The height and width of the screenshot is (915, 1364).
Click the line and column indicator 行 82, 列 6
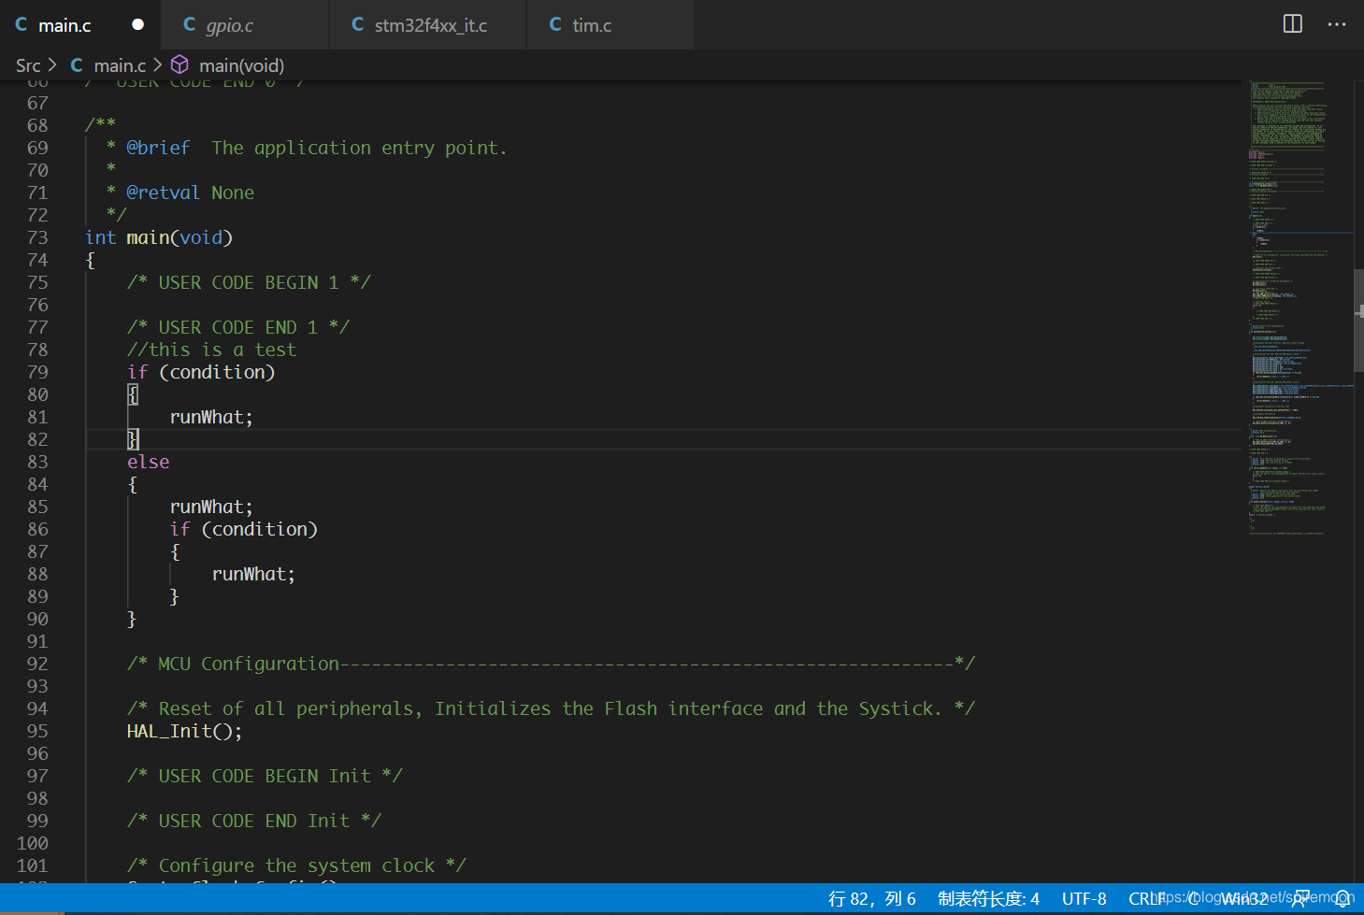point(872,899)
